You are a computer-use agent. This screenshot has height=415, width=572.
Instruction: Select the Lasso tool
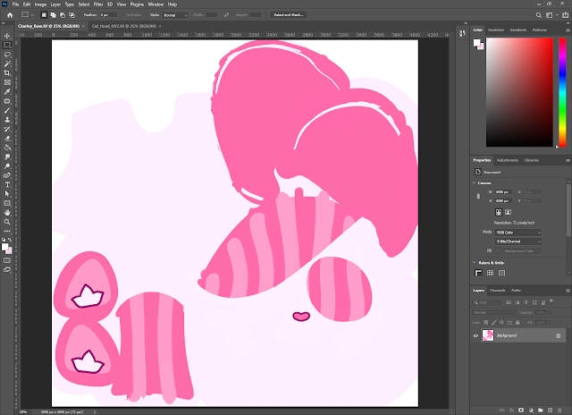(7, 55)
